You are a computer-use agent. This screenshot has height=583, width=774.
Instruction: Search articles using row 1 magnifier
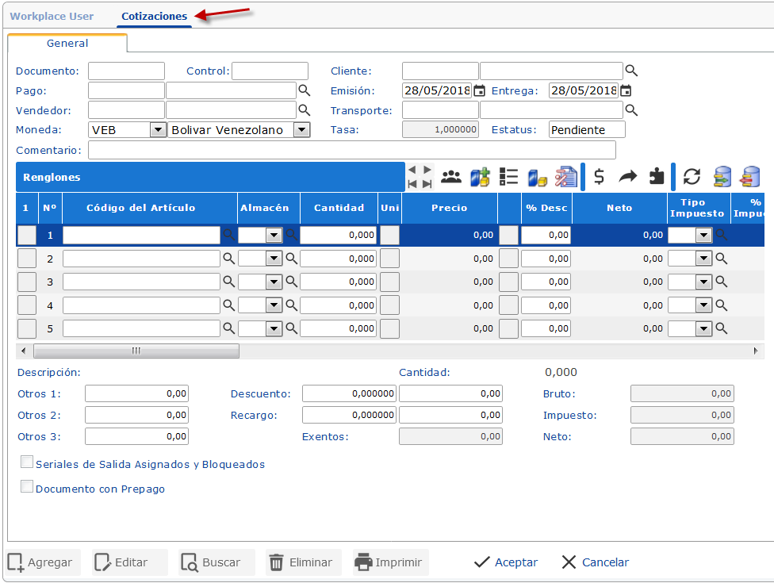coord(228,235)
